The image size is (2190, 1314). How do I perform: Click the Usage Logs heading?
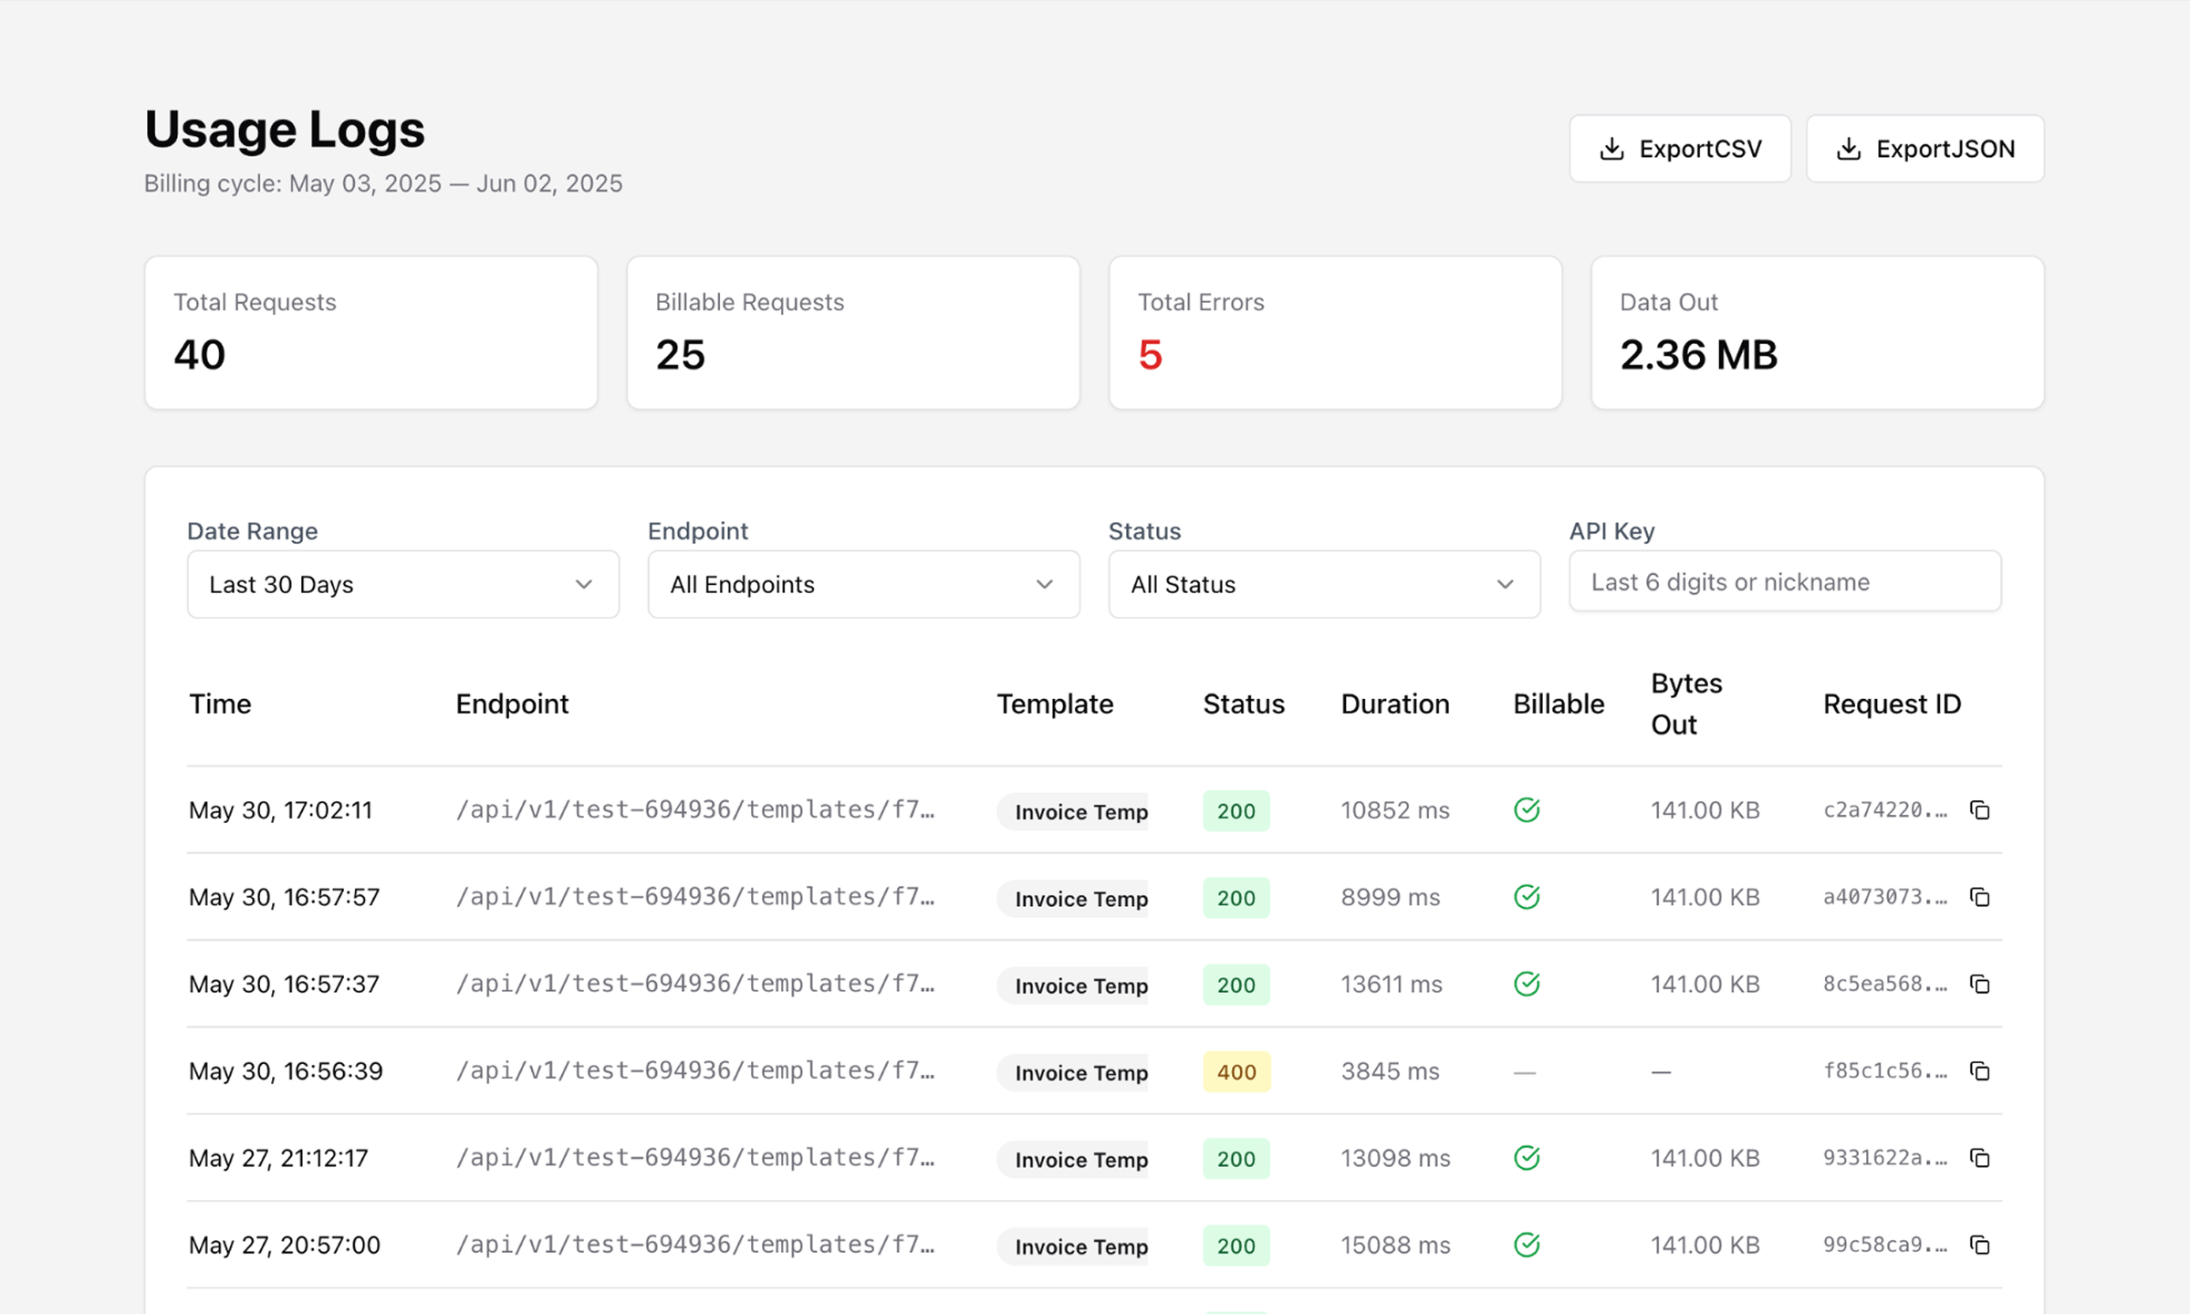pos(285,129)
